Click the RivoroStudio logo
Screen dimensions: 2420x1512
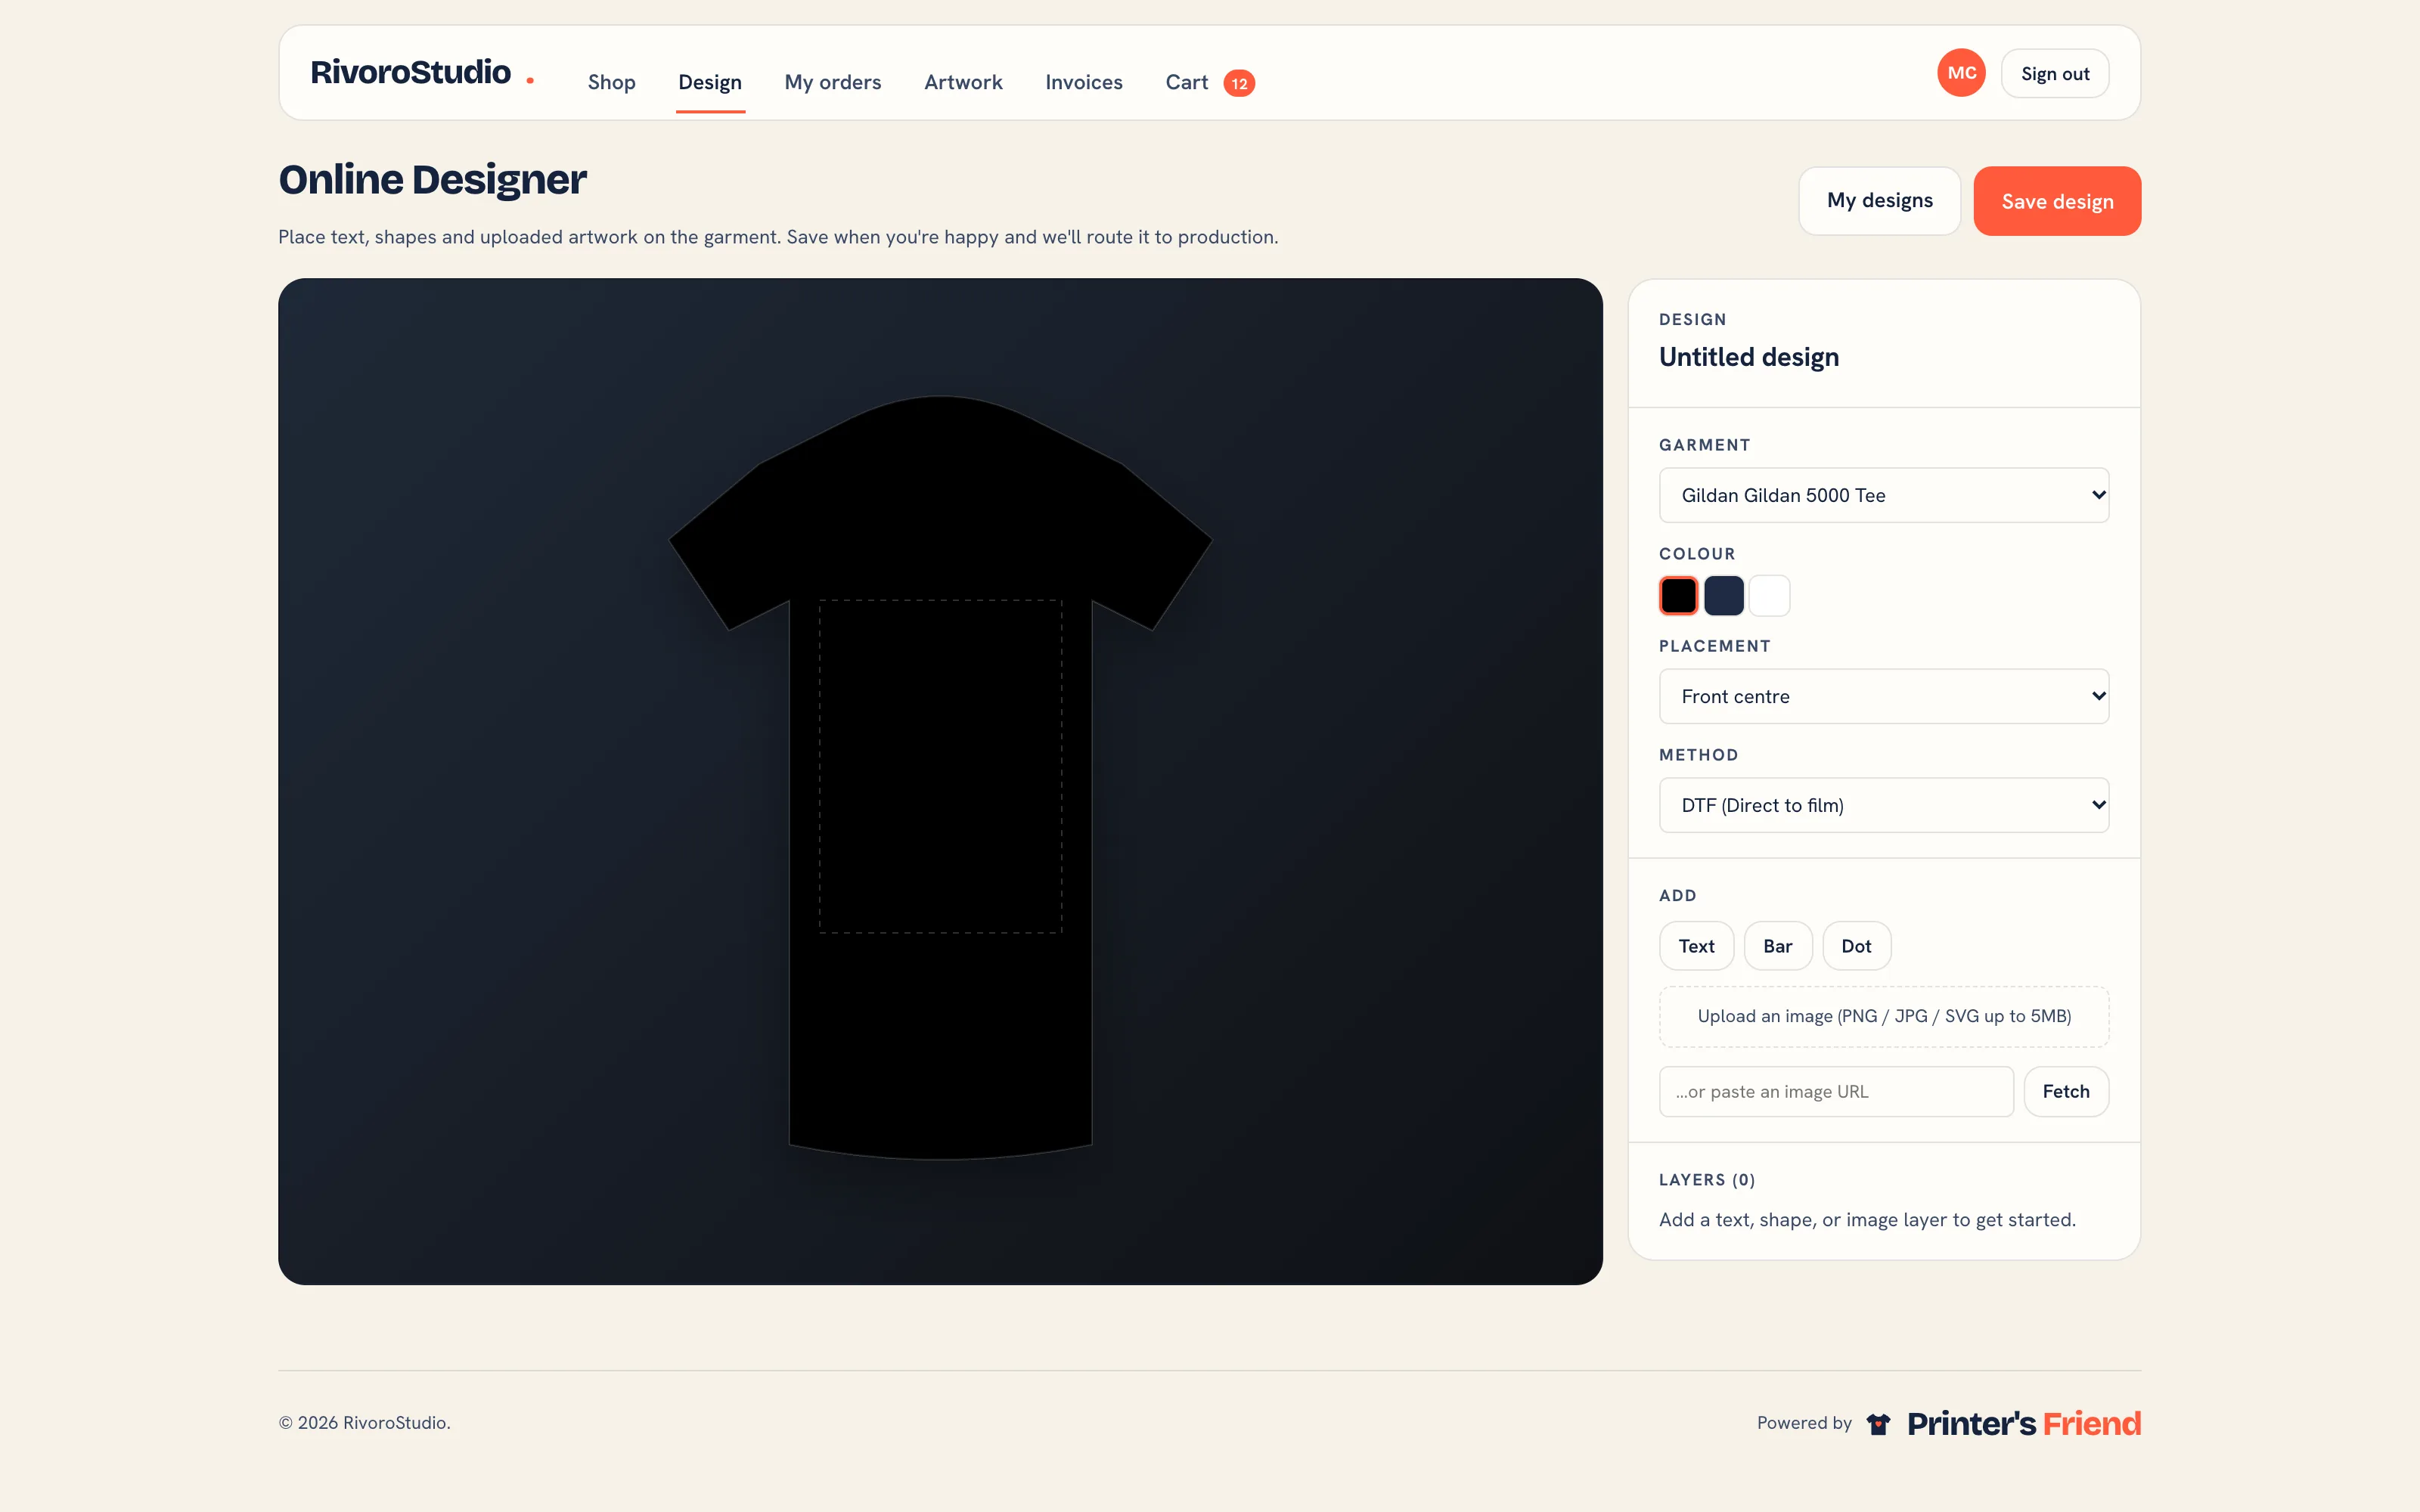[x=421, y=73]
